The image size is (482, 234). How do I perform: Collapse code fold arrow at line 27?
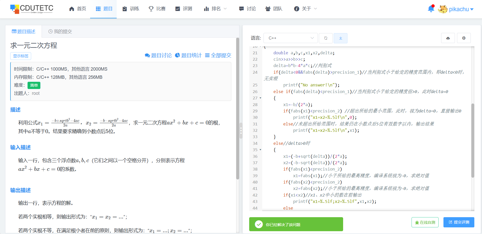pyautogui.click(x=260, y=98)
